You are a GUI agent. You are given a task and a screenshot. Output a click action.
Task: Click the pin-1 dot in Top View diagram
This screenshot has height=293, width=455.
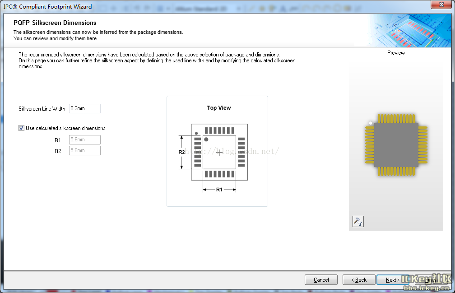coord(206,140)
